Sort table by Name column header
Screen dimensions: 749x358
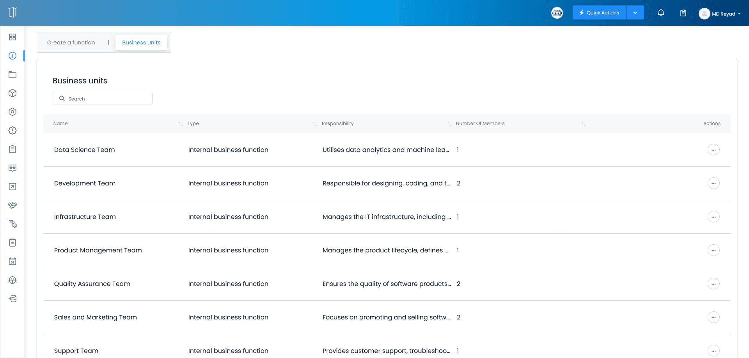click(60, 123)
